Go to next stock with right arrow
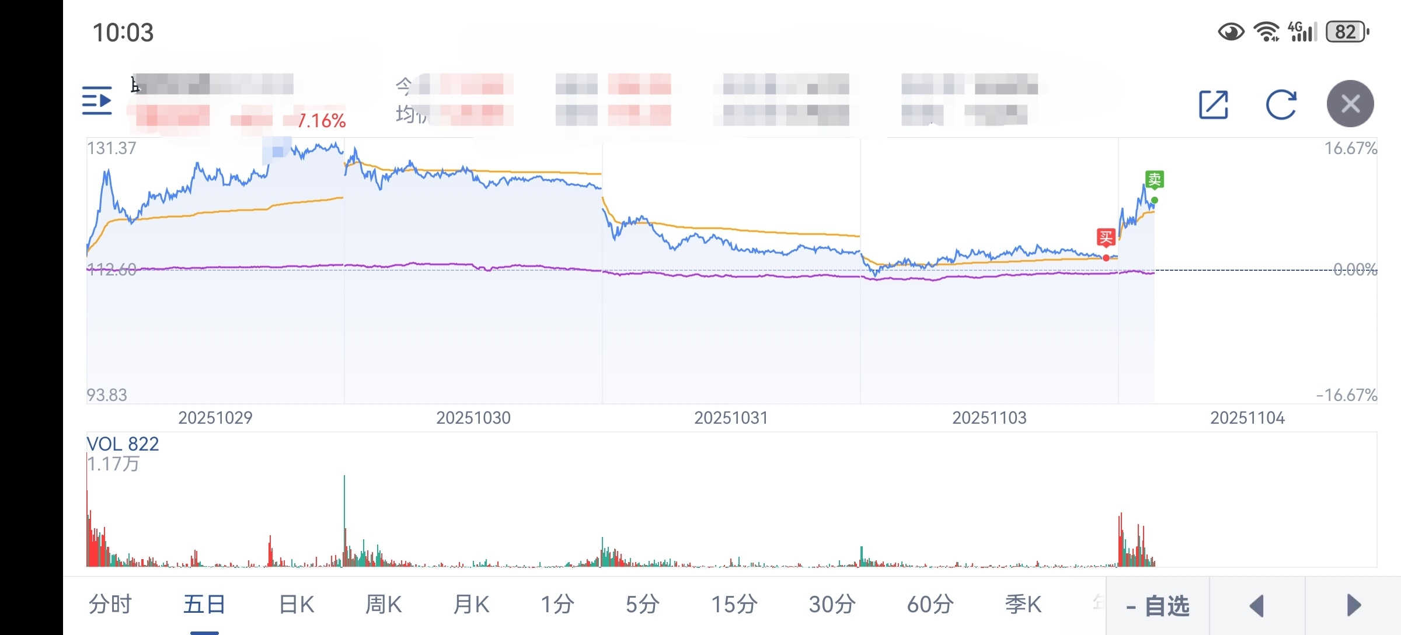The image size is (1401, 635). pyautogui.click(x=1353, y=605)
